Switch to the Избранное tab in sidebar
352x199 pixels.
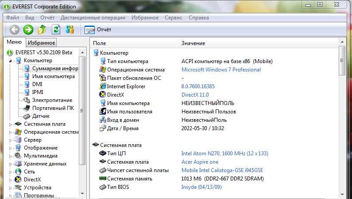pos(41,43)
